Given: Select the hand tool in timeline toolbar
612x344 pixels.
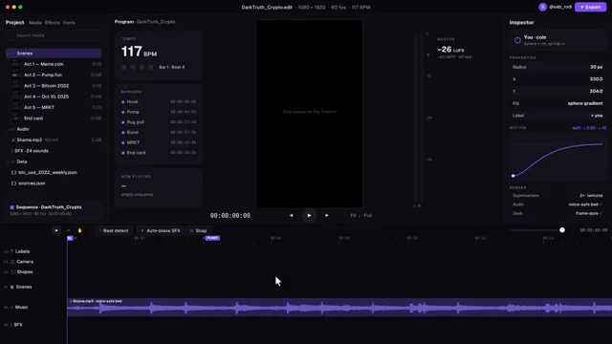Looking at the screenshot, I should click(79, 230).
